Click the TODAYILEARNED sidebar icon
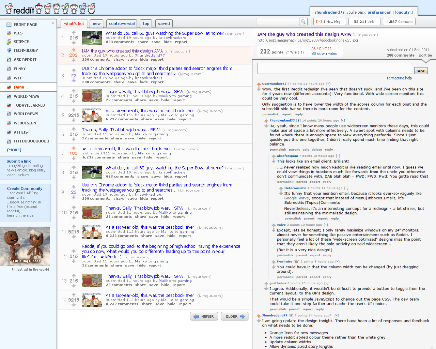The height and width of the screenshot is (349, 436). point(9,105)
